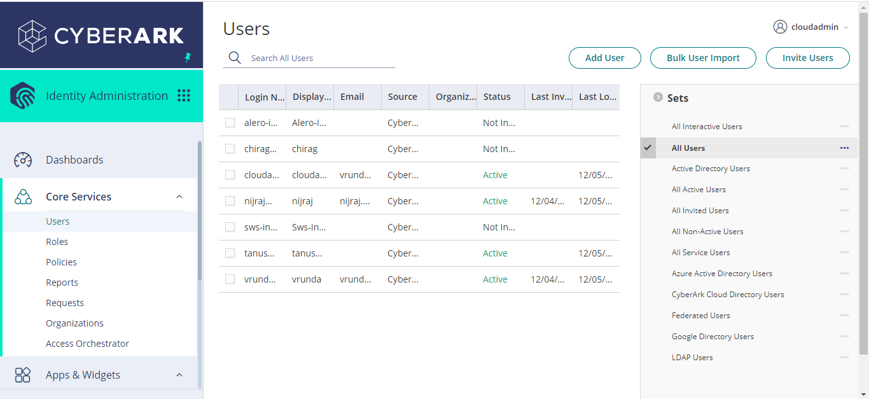Open Policies in the sidebar
Image resolution: width=869 pixels, height=399 pixels.
(x=61, y=262)
